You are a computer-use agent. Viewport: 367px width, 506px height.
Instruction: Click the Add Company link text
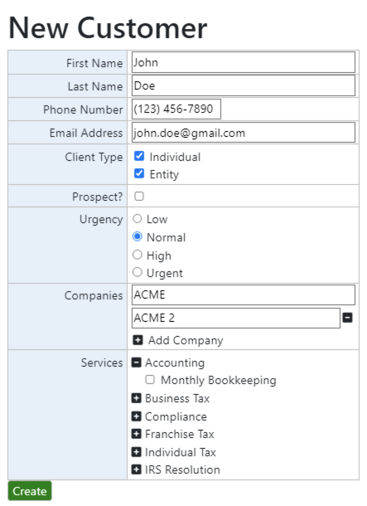[x=186, y=340]
